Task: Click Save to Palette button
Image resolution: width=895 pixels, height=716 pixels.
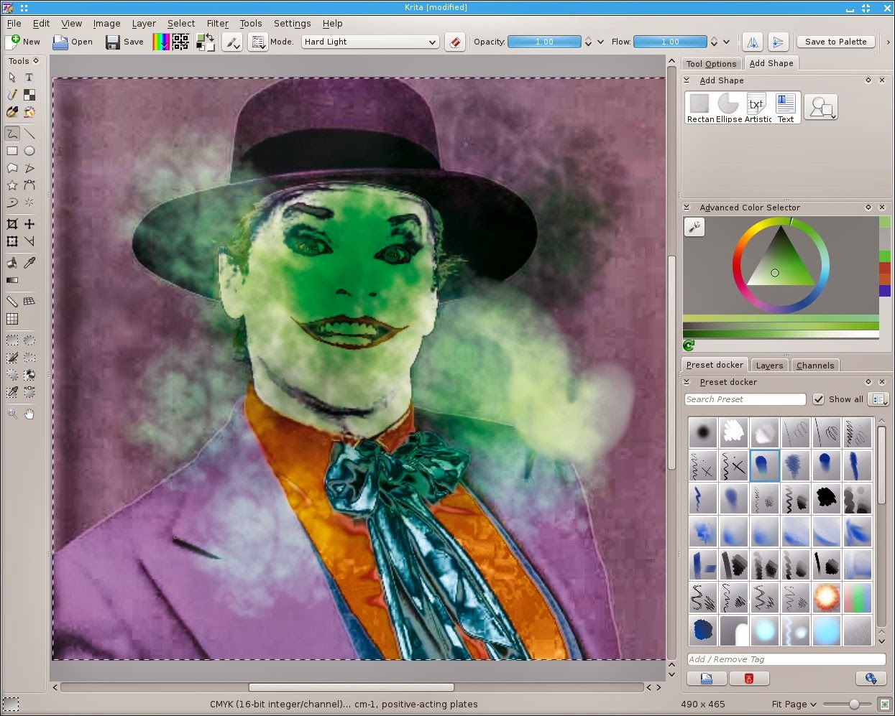Action: [x=835, y=42]
